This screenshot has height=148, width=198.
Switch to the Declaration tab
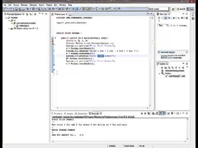[x=81, y=113]
